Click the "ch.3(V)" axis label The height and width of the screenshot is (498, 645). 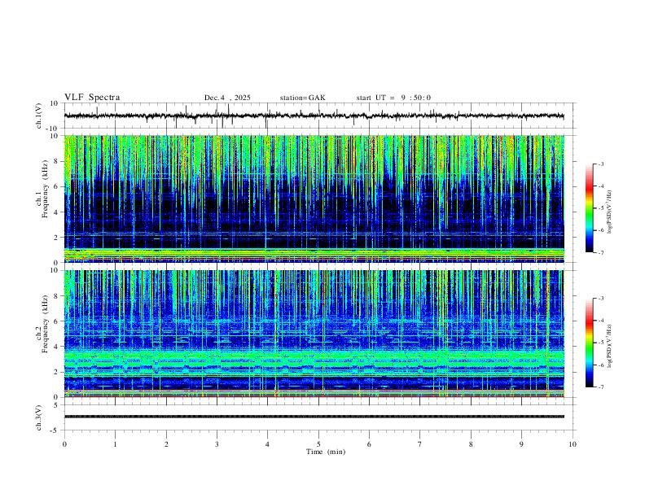39,417
